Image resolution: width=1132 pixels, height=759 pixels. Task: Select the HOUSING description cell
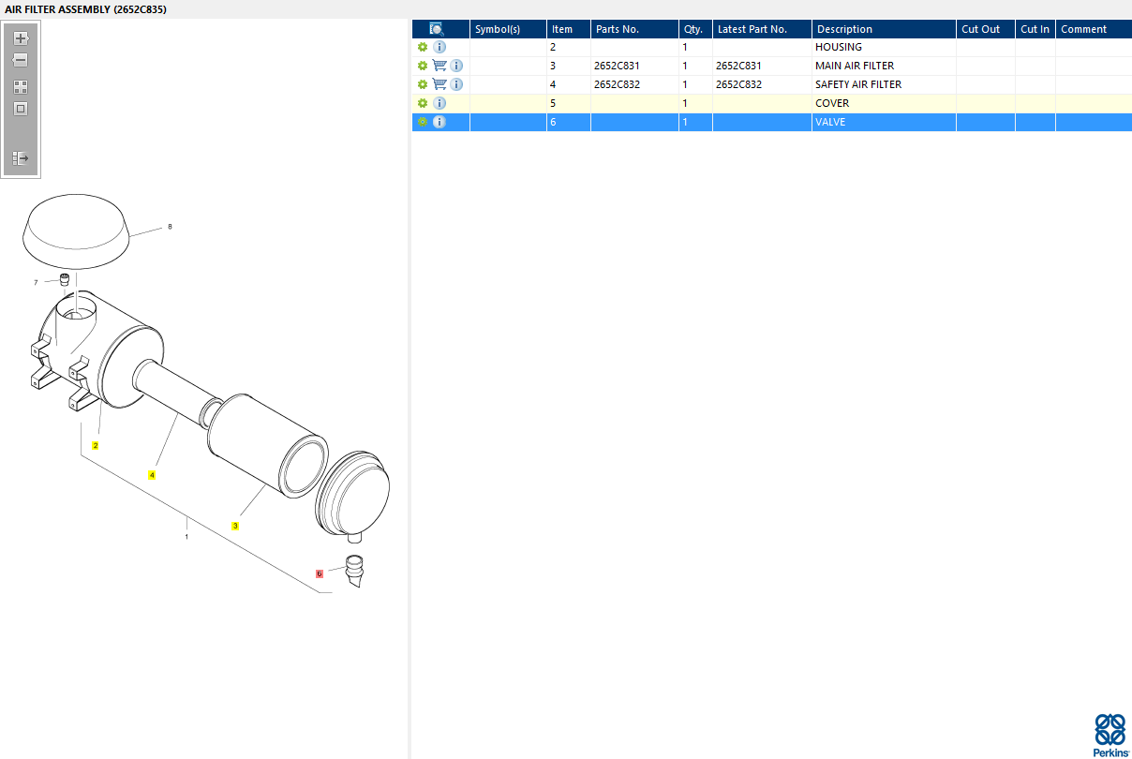[x=884, y=47]
